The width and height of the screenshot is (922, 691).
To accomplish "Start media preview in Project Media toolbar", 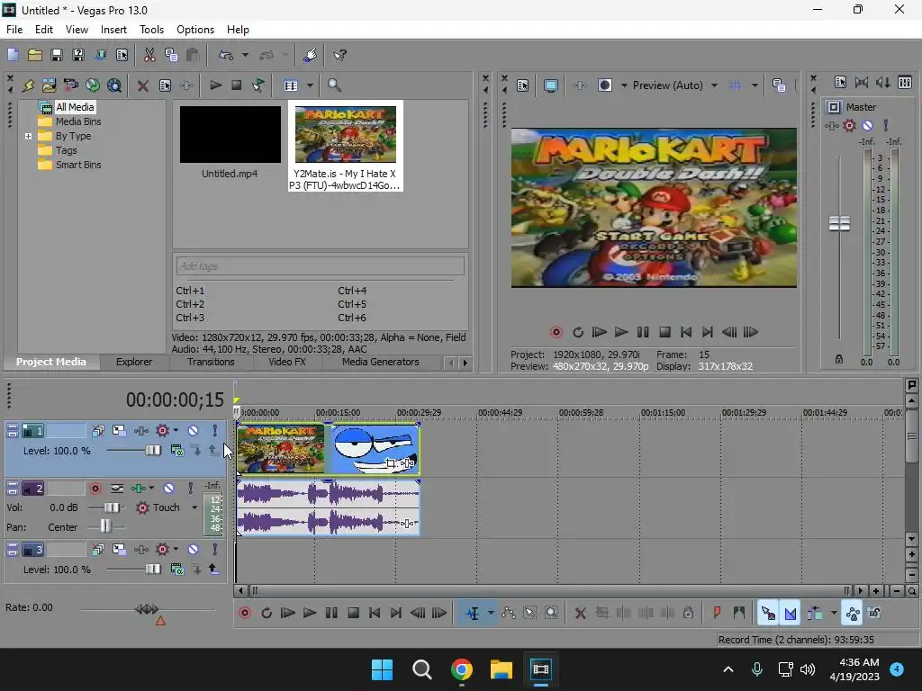I will 215,85.
